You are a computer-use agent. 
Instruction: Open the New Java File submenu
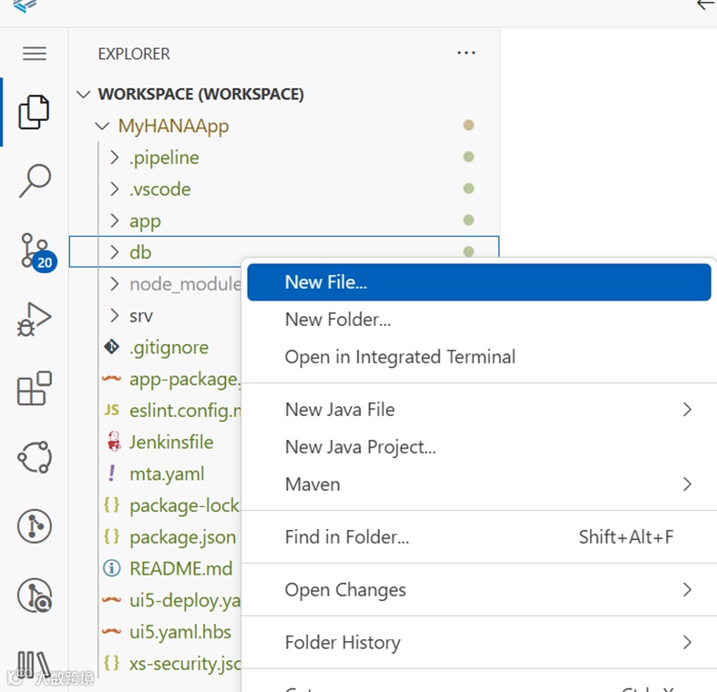pyautogui.click(x=340, y=410)
